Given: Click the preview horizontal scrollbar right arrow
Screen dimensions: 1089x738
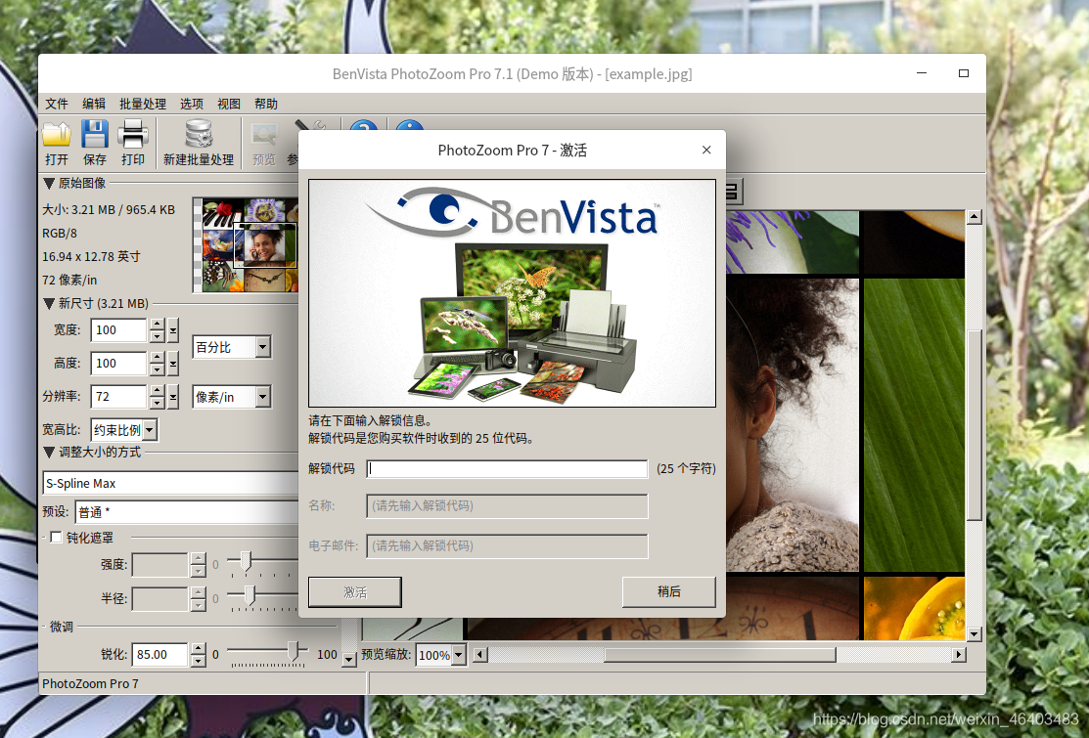Looking at the screenshot, I should (x=959, y=655).
